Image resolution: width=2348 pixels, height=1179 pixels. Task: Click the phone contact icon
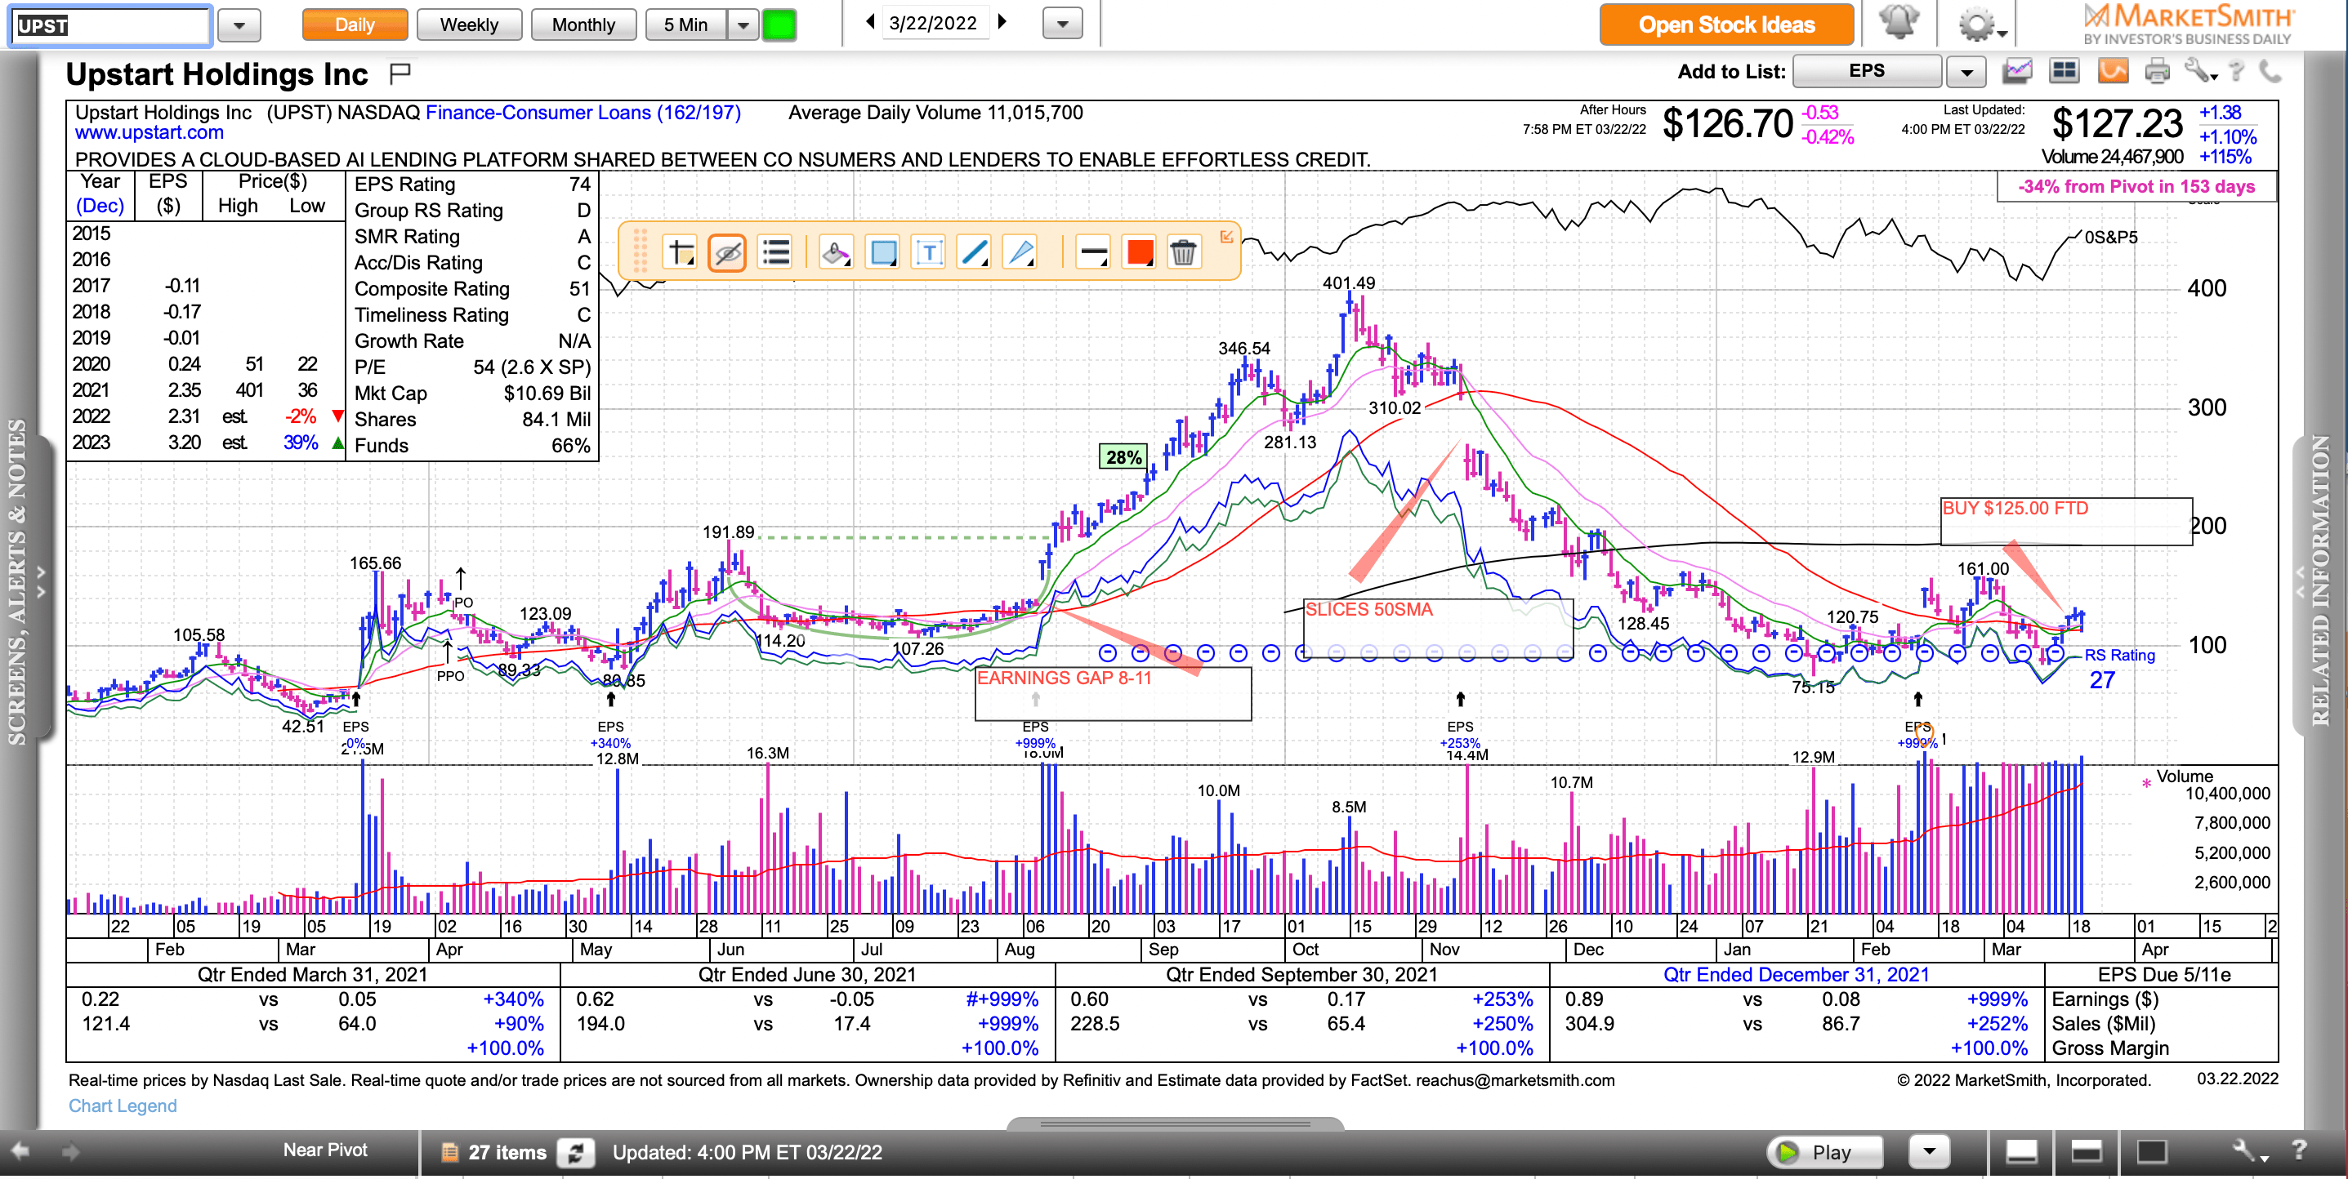click(x=2270, y=71)
